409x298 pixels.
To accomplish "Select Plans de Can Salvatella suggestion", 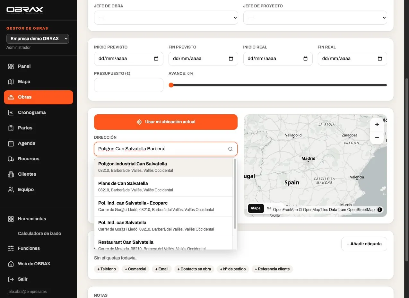I will tap(163, 187).
